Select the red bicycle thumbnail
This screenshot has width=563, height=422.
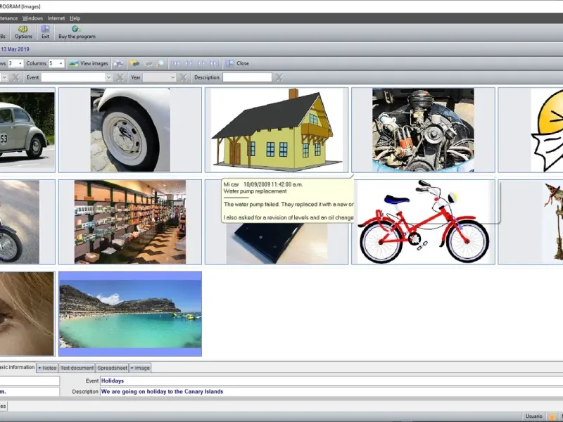(423, 222)
